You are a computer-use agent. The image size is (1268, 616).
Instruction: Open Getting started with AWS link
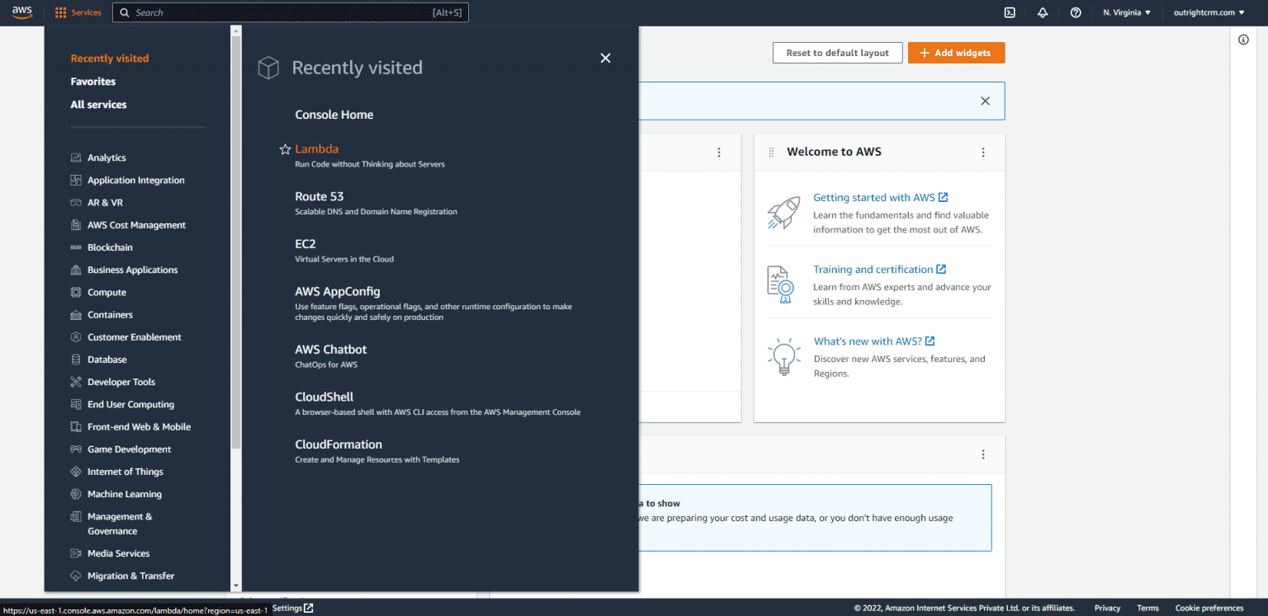pyautogui.click(x=874, y=197)
